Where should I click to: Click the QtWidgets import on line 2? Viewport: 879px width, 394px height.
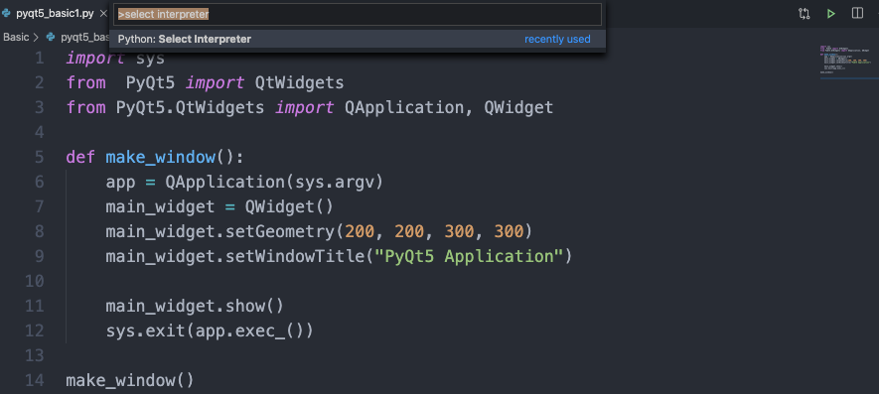click(299, 83)
